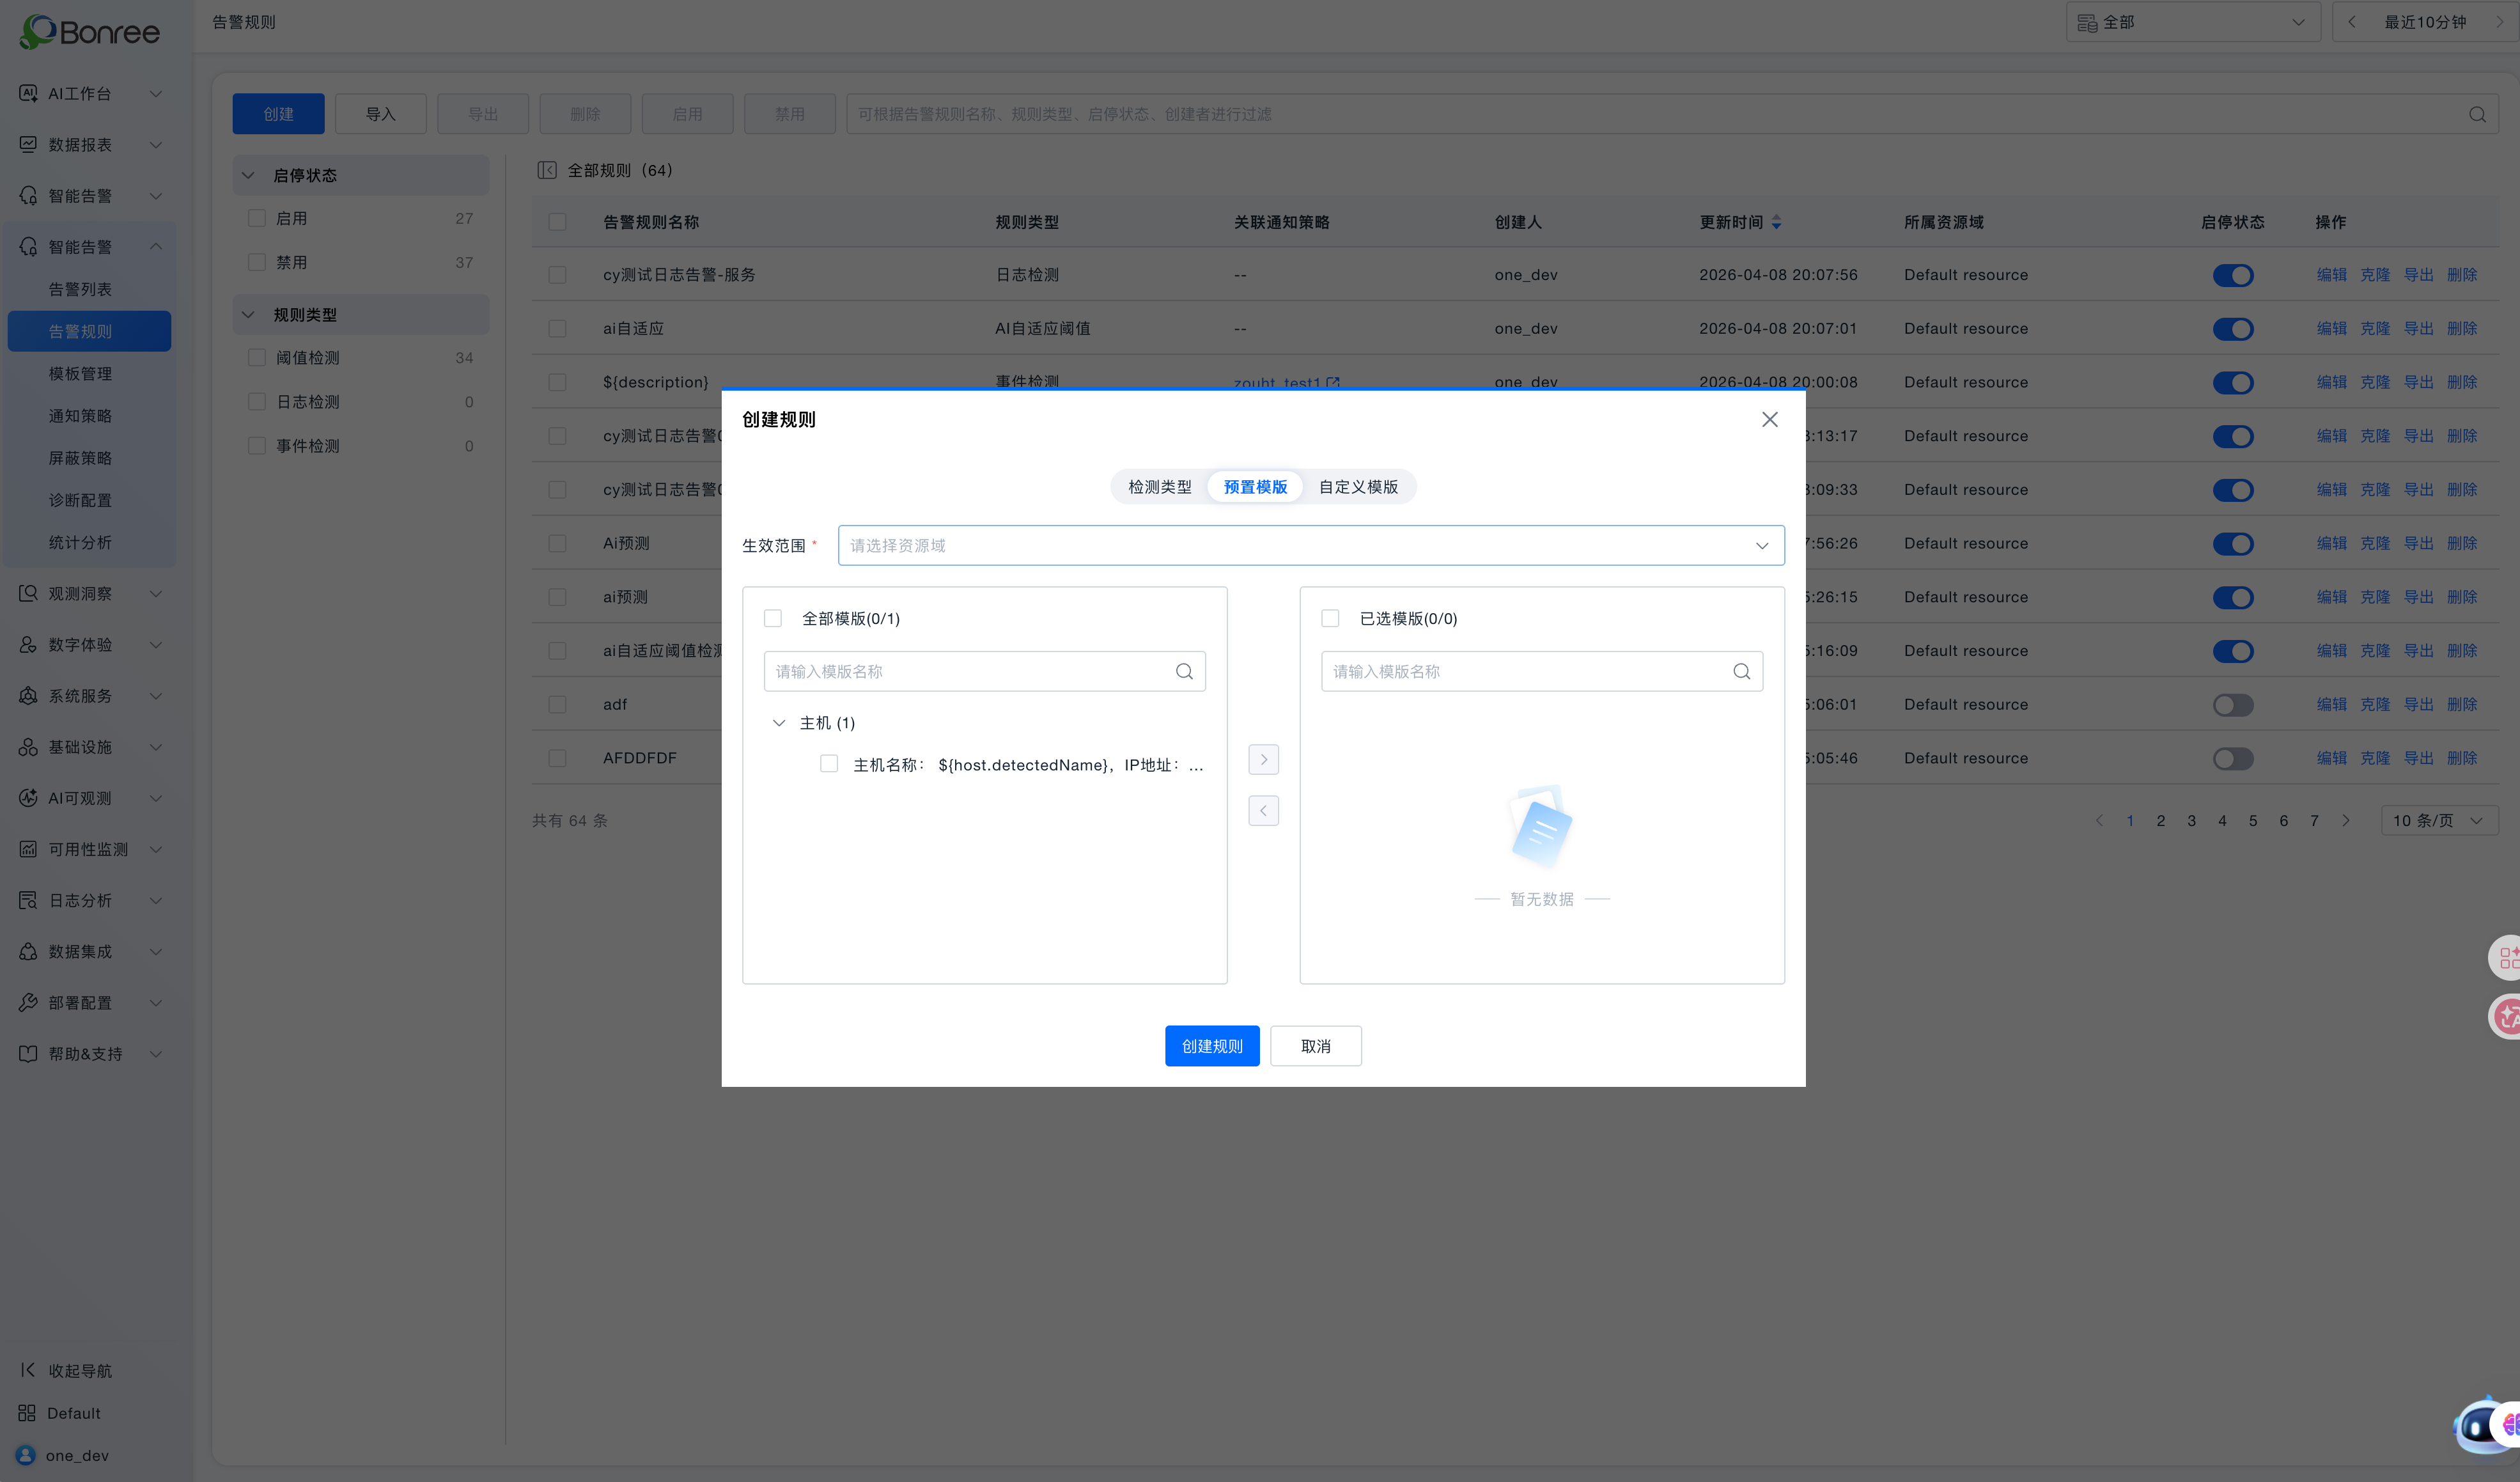Select previous time range arrow beside 最近10分钟
This screenshot has height=1482, width=2520.
[2351, 22]
